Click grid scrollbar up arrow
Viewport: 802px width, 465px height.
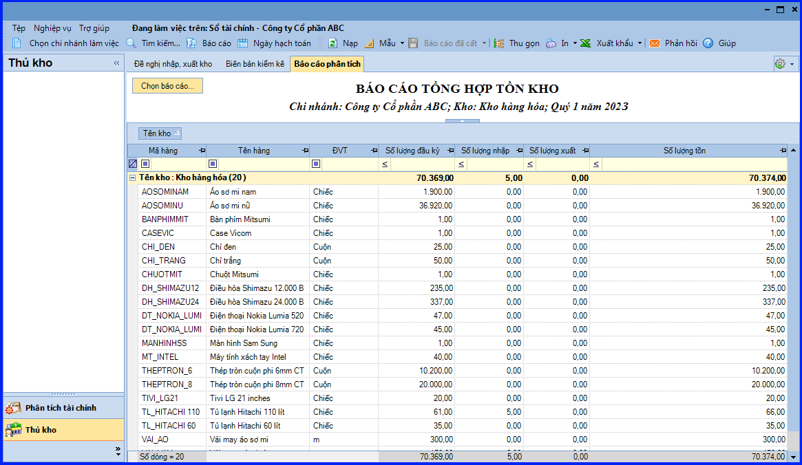(x=793, y=150)
